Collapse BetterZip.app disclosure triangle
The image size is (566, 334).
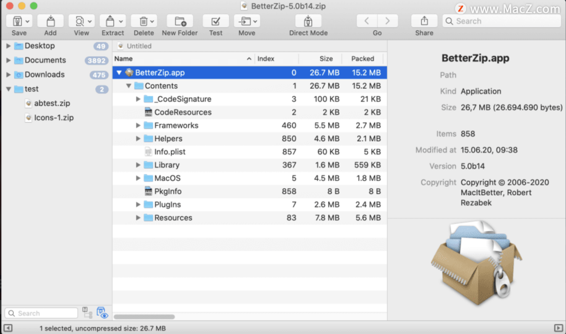[119, 73]
